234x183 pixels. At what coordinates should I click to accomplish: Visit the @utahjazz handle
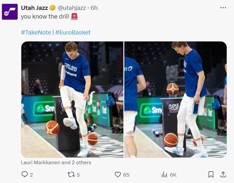click(x=72, y=8)
